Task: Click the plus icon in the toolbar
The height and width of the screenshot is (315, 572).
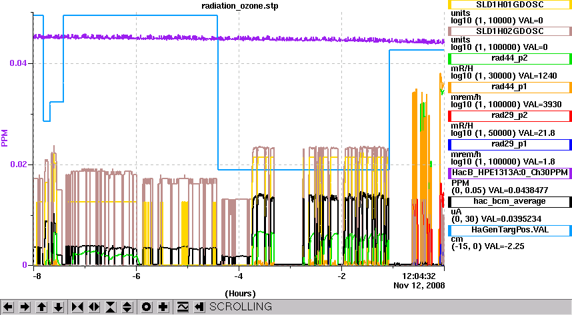Action: pos(163,307)
